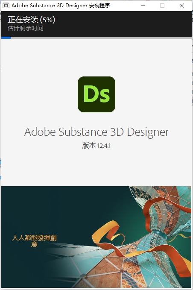Click the window title 'Adobe Substance 3D Designer 安装程序'
The image size is (193, 290).
coord(61,6)
